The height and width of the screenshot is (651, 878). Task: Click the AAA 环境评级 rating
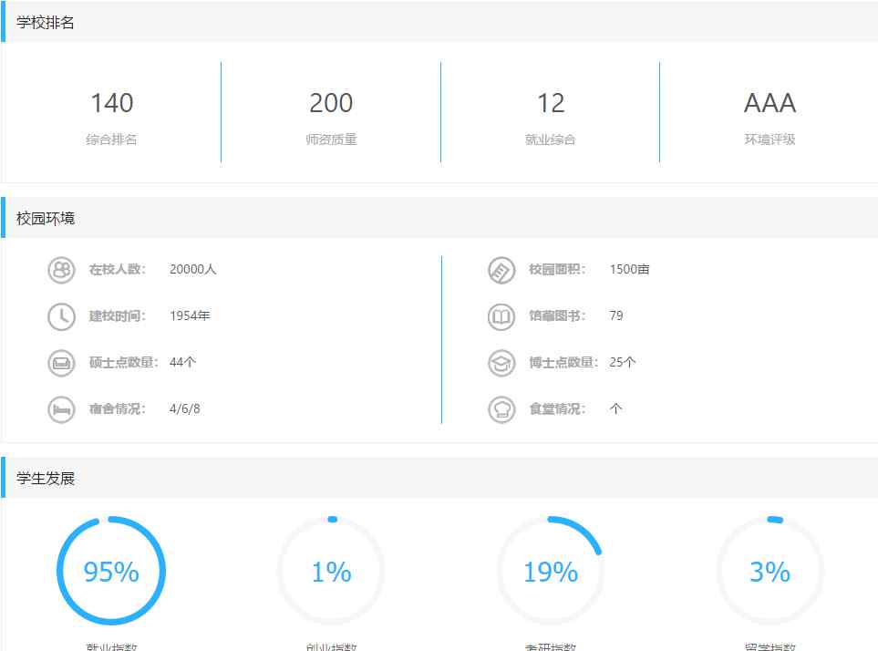[x=770, y=103]
